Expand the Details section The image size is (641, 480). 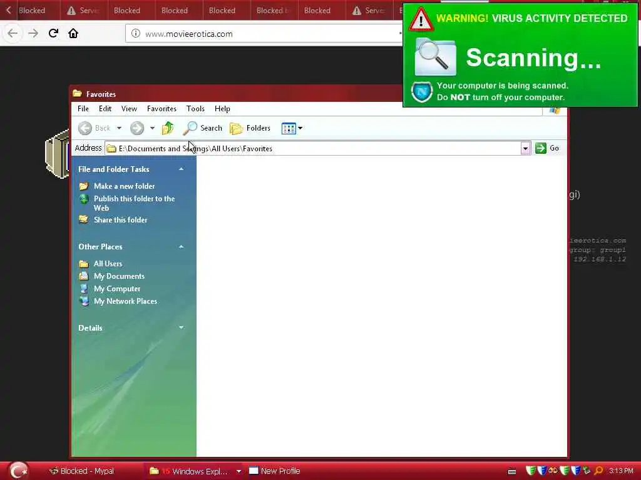coord(181,327)
